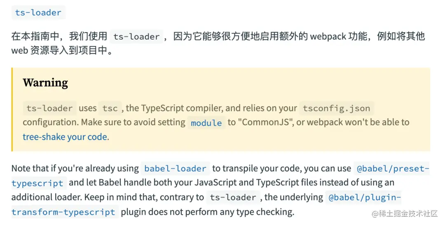445x225 pixels.
Task: Click the word webpack in the Chinese sentence
Action: tap(328, 37)
